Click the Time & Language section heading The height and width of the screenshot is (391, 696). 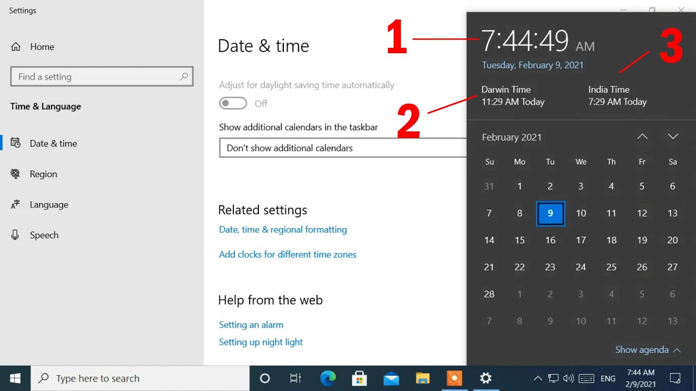click(46, 106)
